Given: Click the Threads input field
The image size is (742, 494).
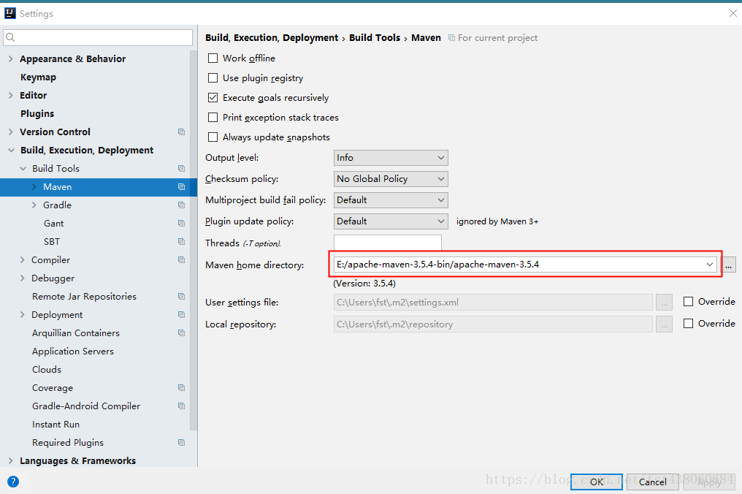Looking at the screenshot, I should click(x=388, y=243).
